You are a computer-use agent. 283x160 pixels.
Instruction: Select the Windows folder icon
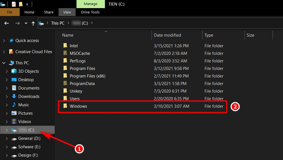pos(65,106)
